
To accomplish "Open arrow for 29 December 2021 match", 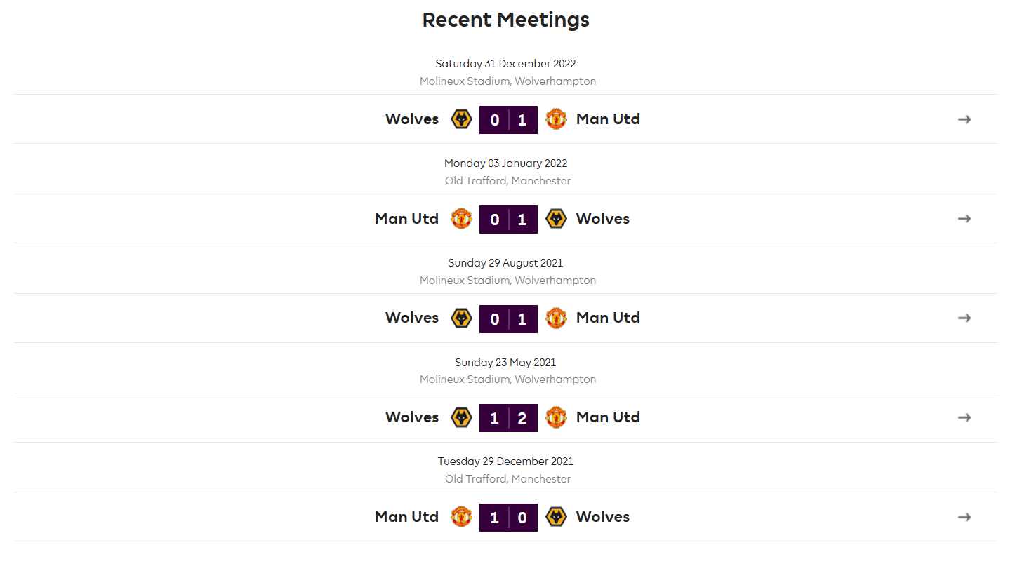I will [964, 517].
